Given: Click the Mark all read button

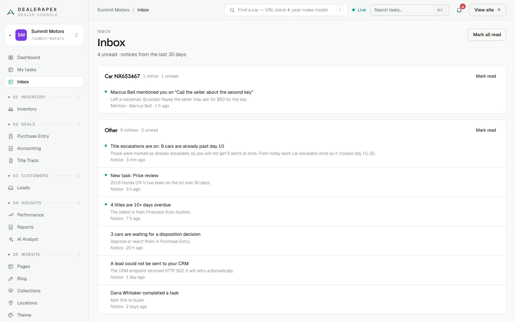Looking at the screenshot, I should coord(487,35).
